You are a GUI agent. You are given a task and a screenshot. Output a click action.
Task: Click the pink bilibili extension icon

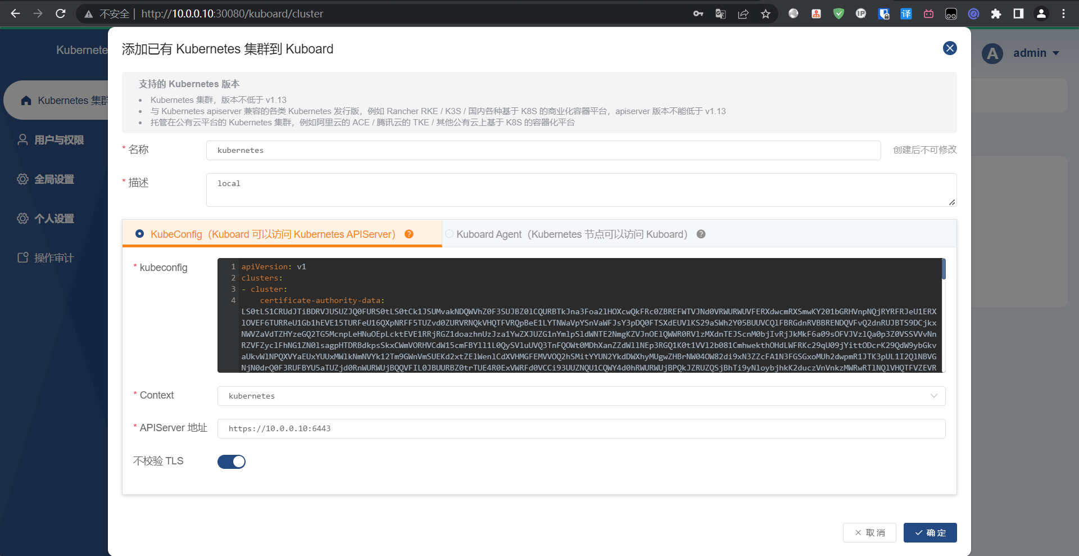pyautogui.click(x=928, y=13)
